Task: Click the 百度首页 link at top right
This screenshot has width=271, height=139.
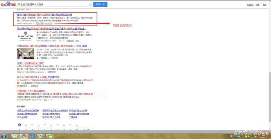Action: click(x=250, y=5)
